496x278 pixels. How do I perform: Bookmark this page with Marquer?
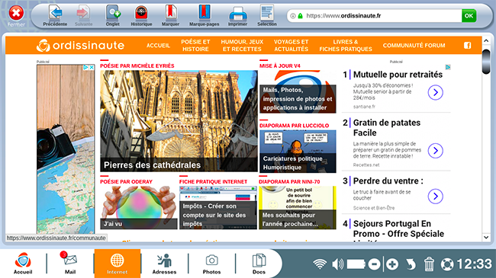point(170,16)
